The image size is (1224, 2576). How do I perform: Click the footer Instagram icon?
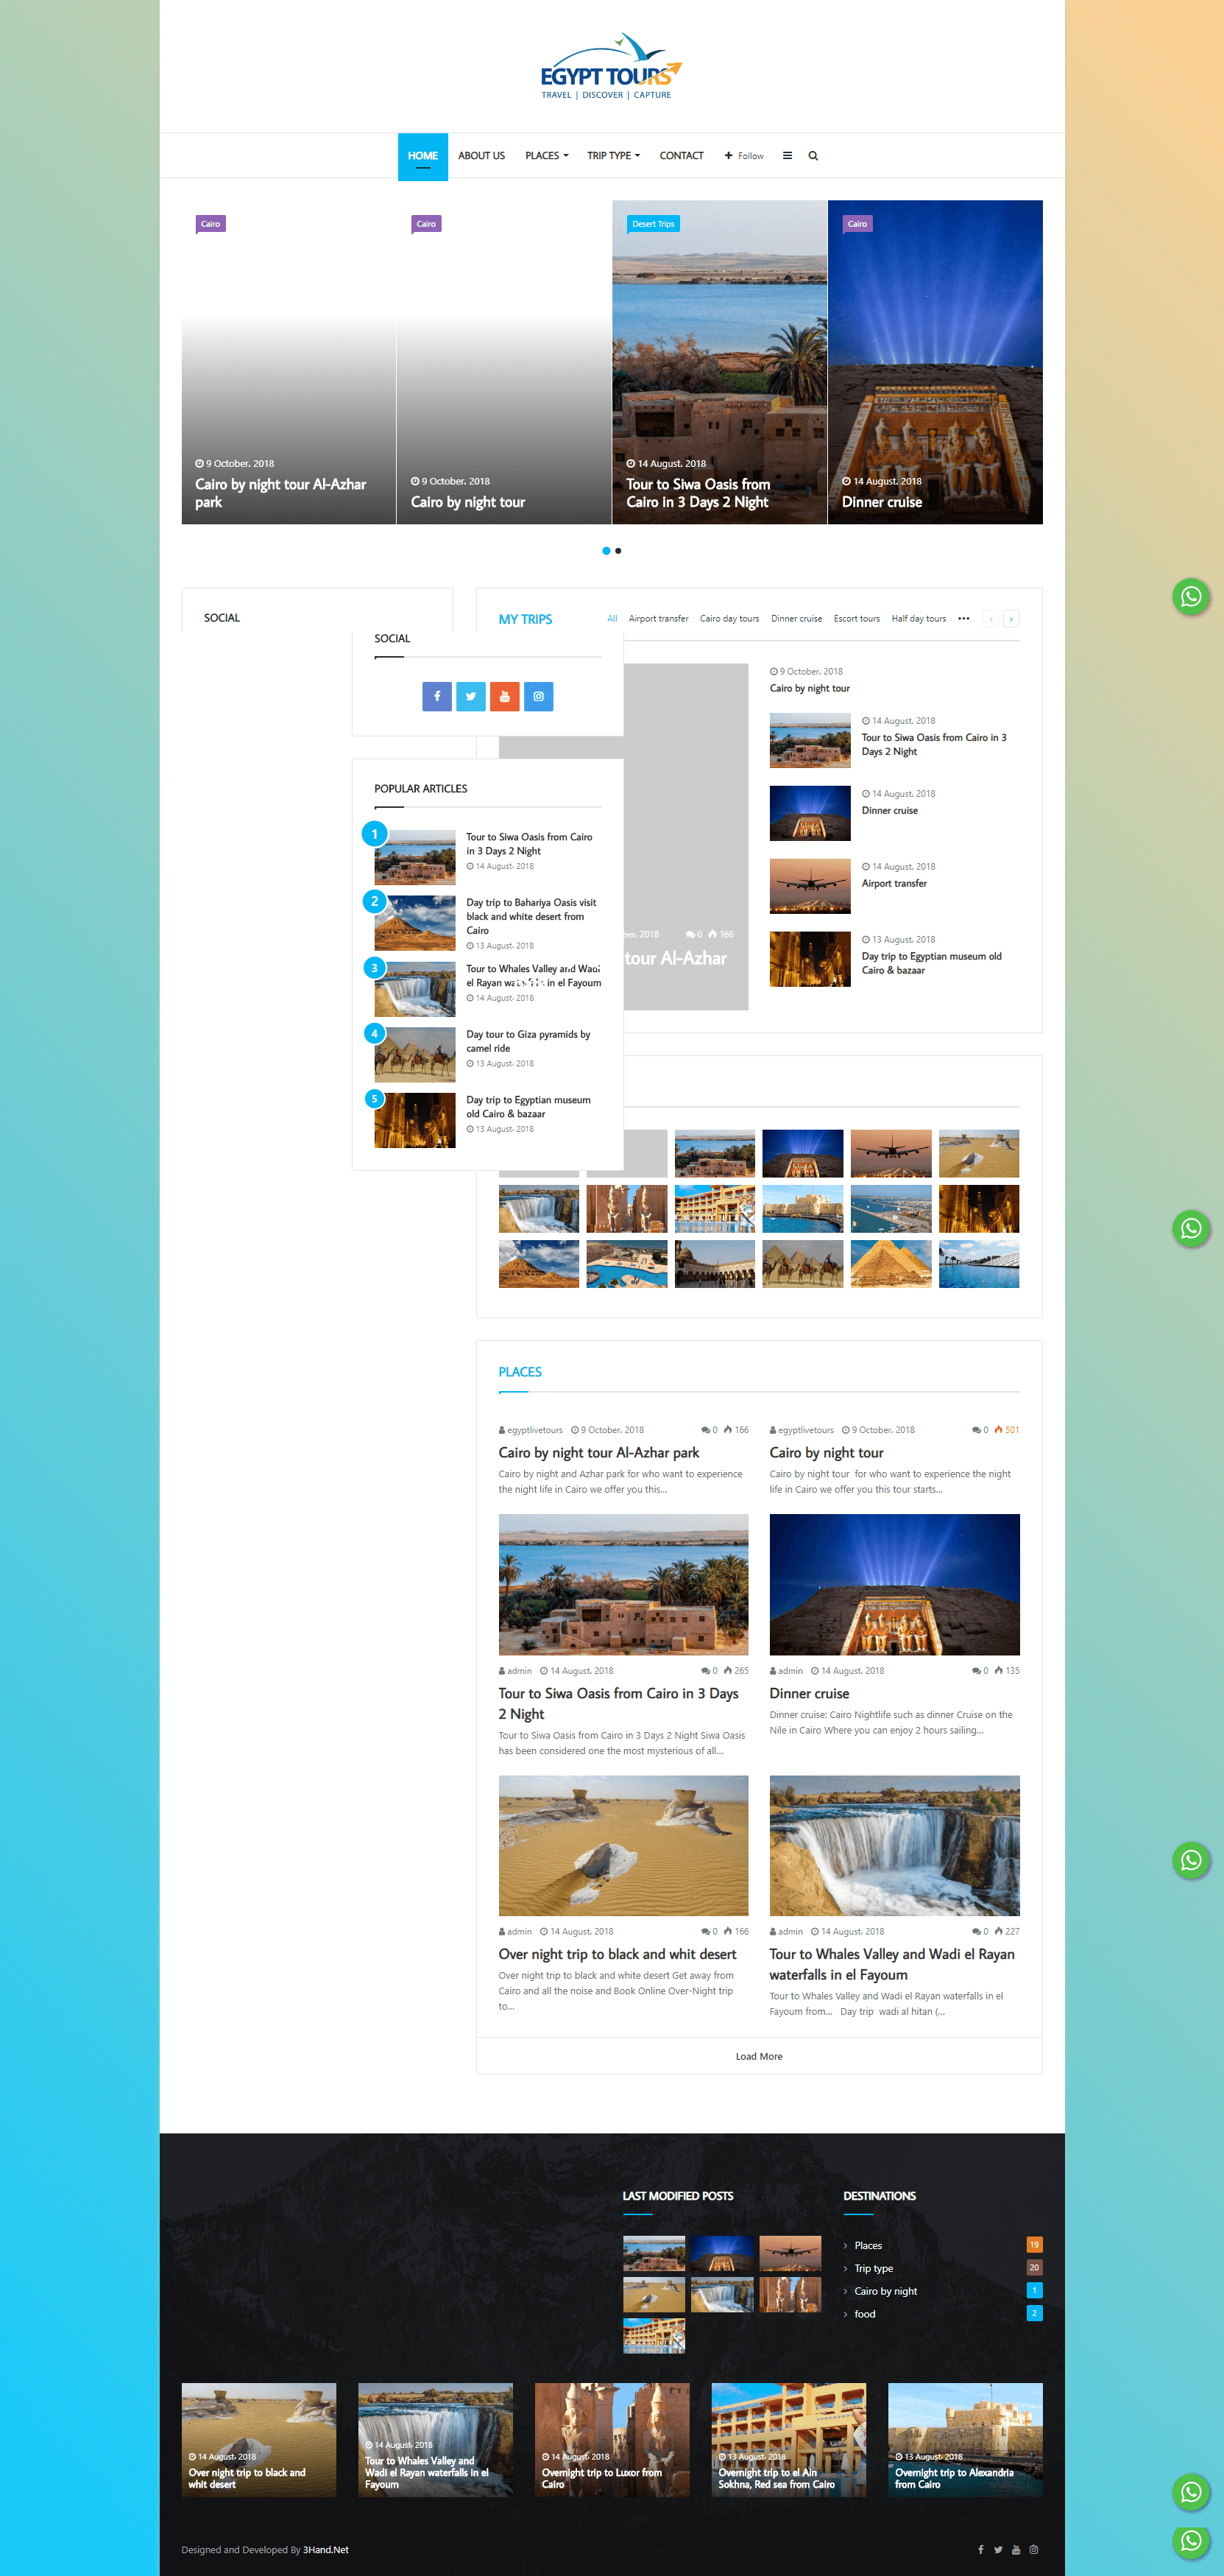coord(1034,2549)
